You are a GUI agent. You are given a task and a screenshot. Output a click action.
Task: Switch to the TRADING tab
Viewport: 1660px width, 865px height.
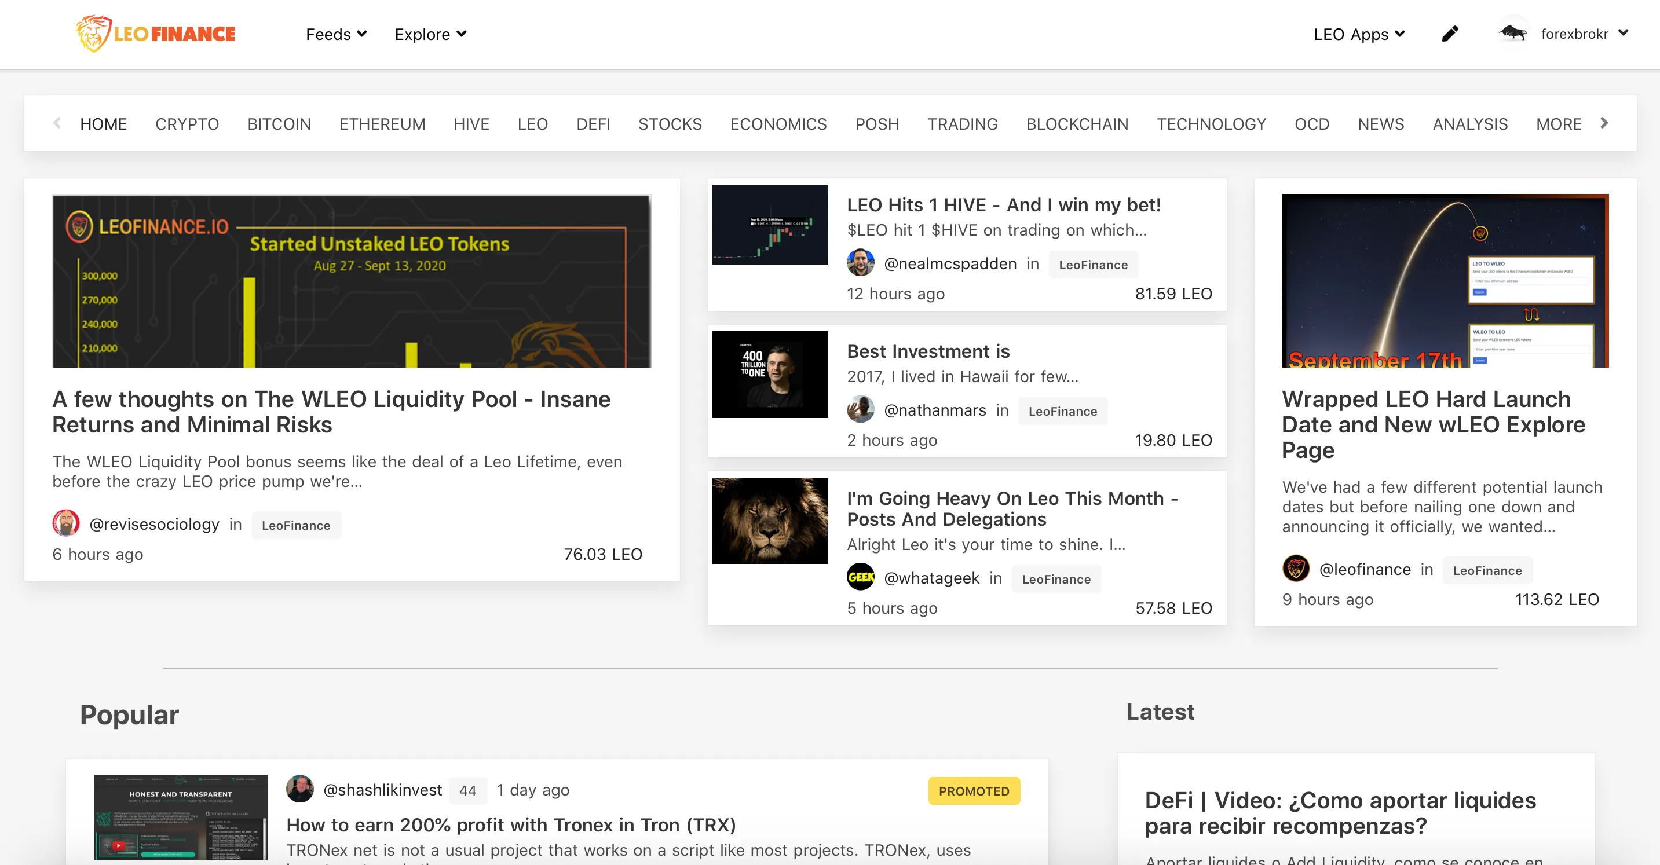(x=962, y=124)
